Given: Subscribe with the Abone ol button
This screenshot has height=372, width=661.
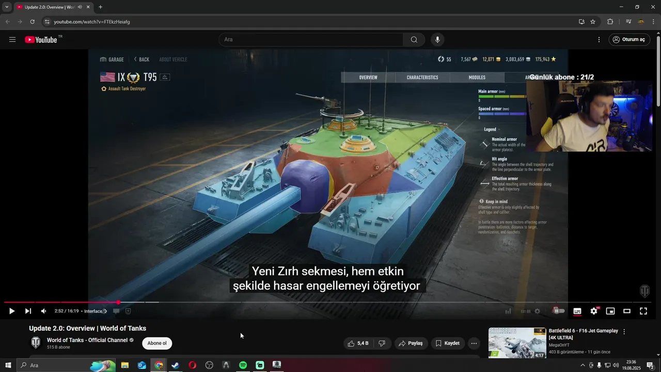Looking at the screenshot, I should 157,343.
